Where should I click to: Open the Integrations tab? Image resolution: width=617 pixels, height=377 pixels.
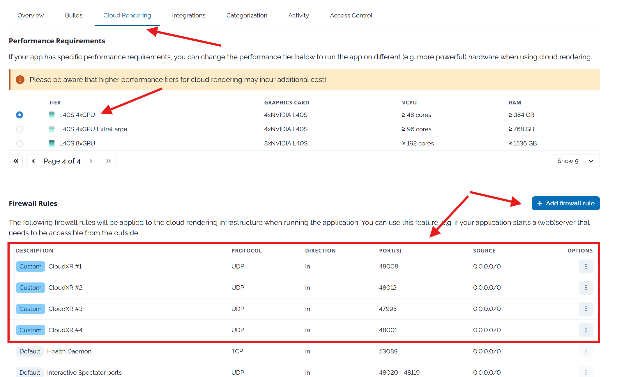click(188, 15)
